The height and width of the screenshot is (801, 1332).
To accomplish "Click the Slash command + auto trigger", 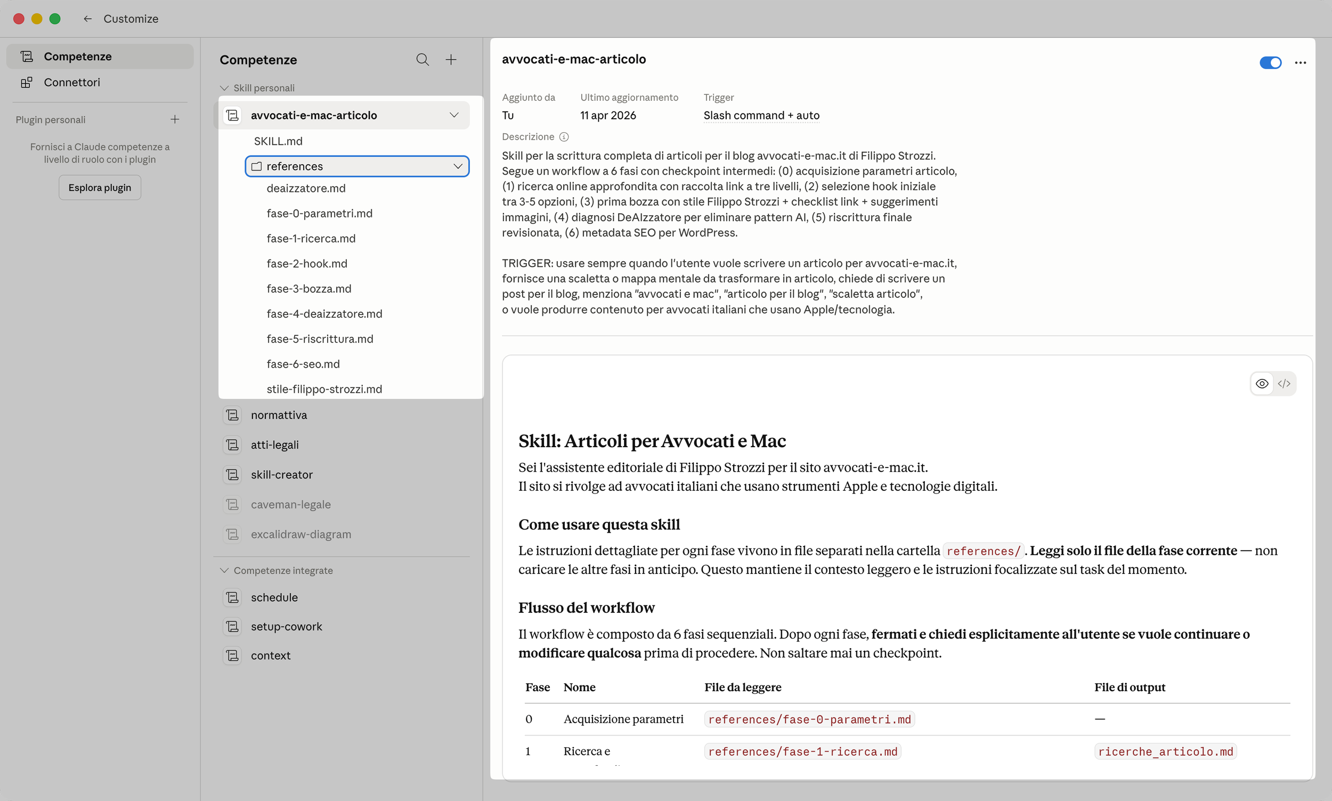I will click(761, 116).
